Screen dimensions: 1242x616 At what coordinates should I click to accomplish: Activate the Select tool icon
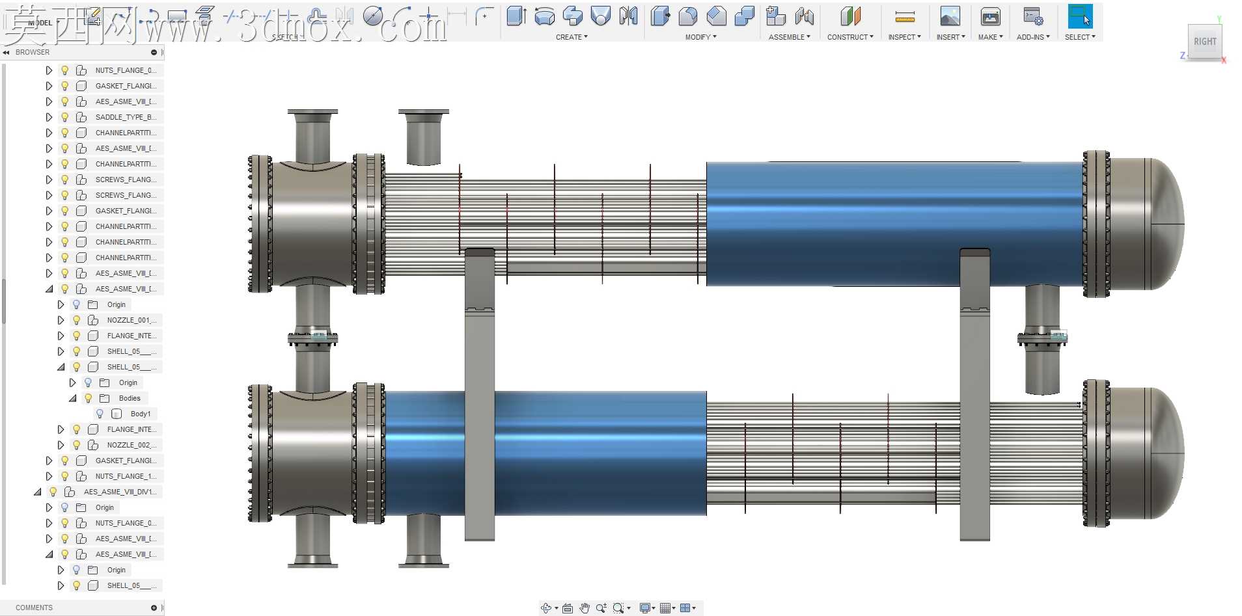1080,16
